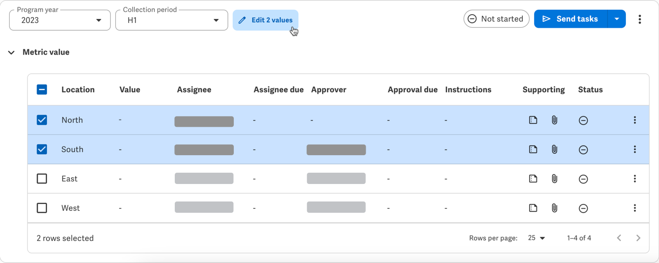Click the Send tasks button
Image resolution: width=659 pixels, height=263 pixels.
tap(570, 19)
